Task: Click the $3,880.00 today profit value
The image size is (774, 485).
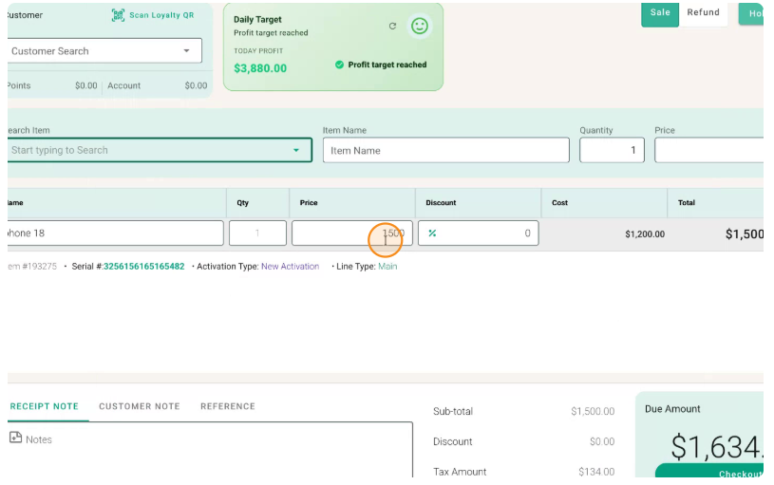Action: pos(260,68)
